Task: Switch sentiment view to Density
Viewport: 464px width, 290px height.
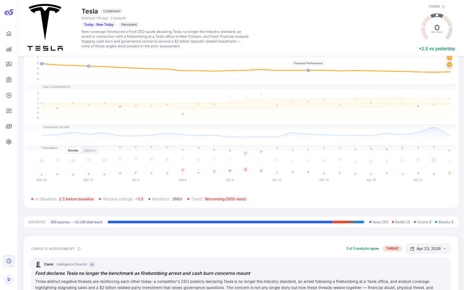Action: [x=73, y=150]
